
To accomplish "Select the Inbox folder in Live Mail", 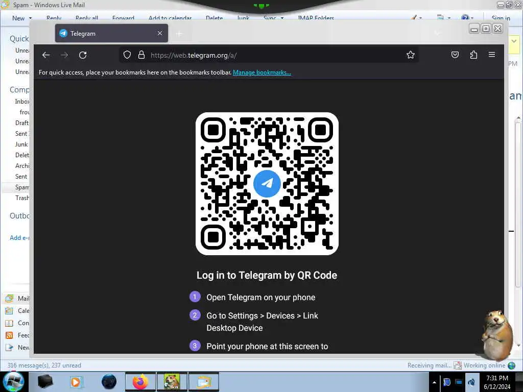I will (22, 102).
